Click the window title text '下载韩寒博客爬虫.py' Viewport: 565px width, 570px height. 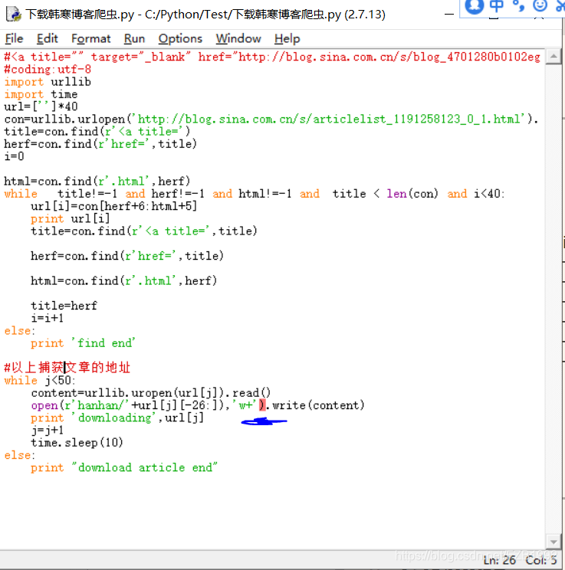click(80, 15)
